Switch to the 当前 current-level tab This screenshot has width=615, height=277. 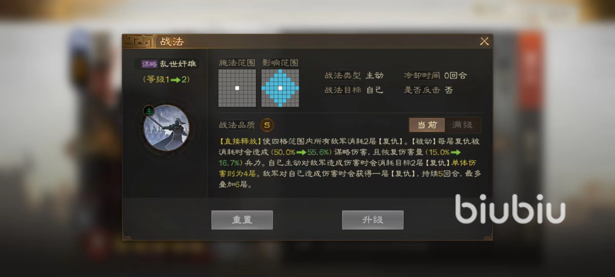[x=427, y=125]
